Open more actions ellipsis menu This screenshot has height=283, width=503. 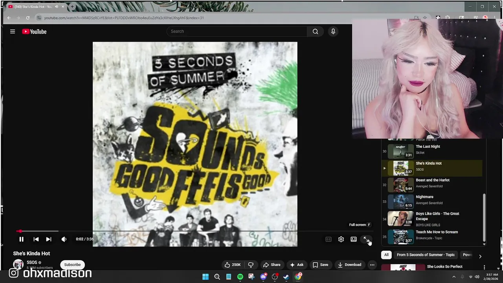[x=372, y=265]
